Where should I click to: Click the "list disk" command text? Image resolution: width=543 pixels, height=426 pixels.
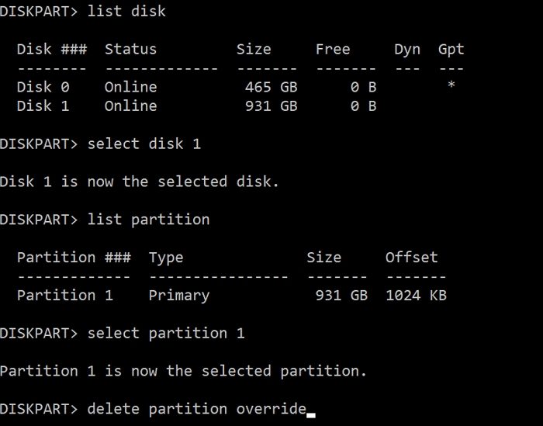[x=126, y=12]
